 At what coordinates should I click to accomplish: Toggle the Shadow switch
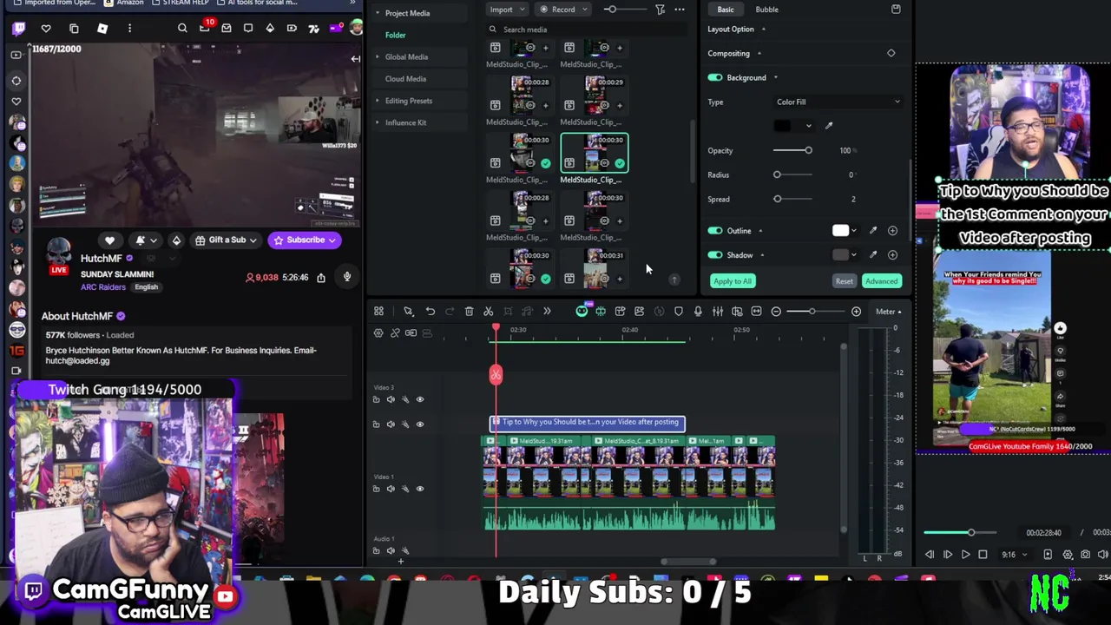point(715,255)
